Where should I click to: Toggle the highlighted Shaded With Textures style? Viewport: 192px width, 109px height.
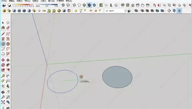pos(89,5)
